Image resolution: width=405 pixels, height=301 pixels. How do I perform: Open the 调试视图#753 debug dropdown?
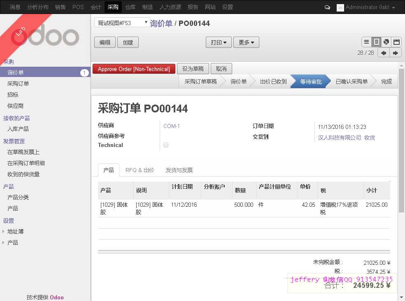point(121,23)
